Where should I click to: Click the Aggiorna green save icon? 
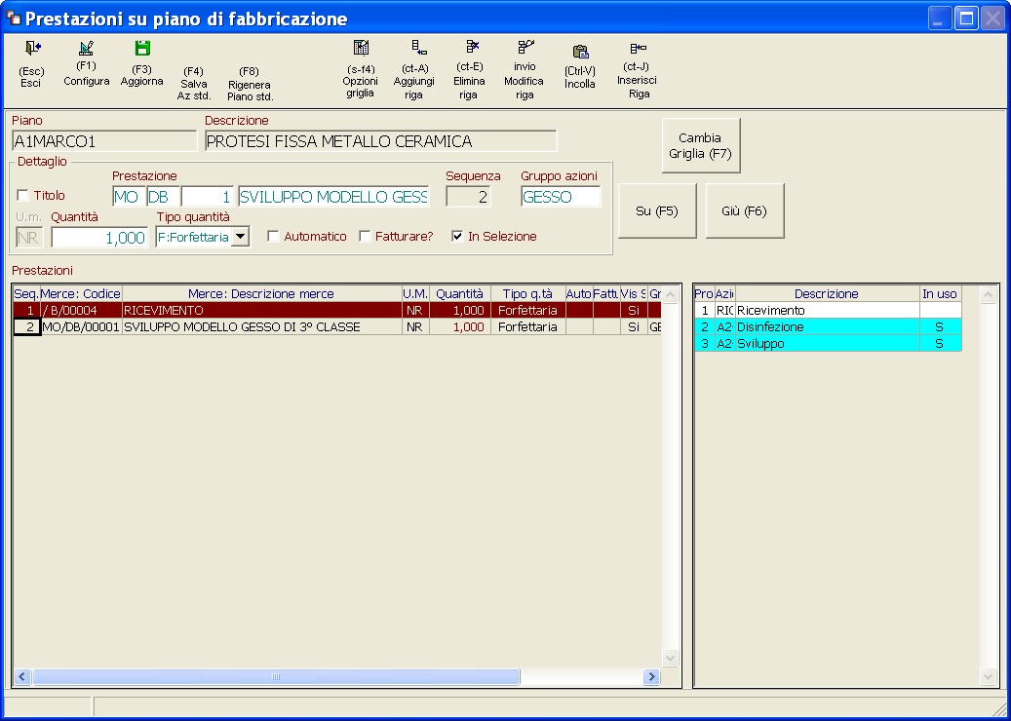tap(141, 49)
